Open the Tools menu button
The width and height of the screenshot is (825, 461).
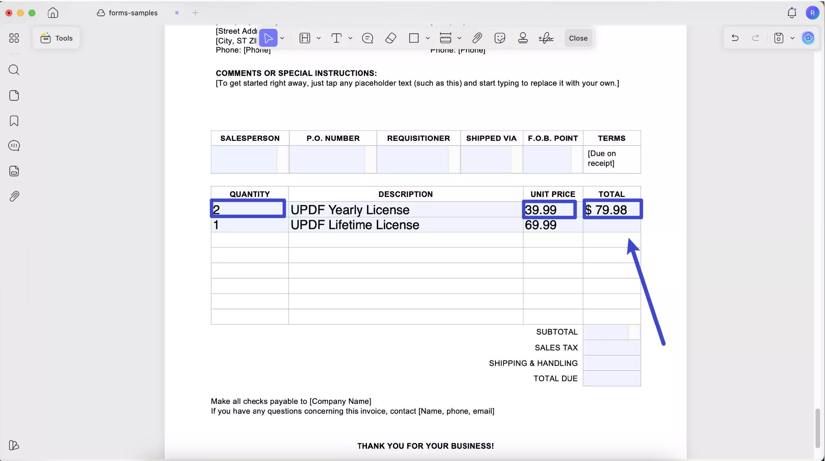(x=56, y=38)
